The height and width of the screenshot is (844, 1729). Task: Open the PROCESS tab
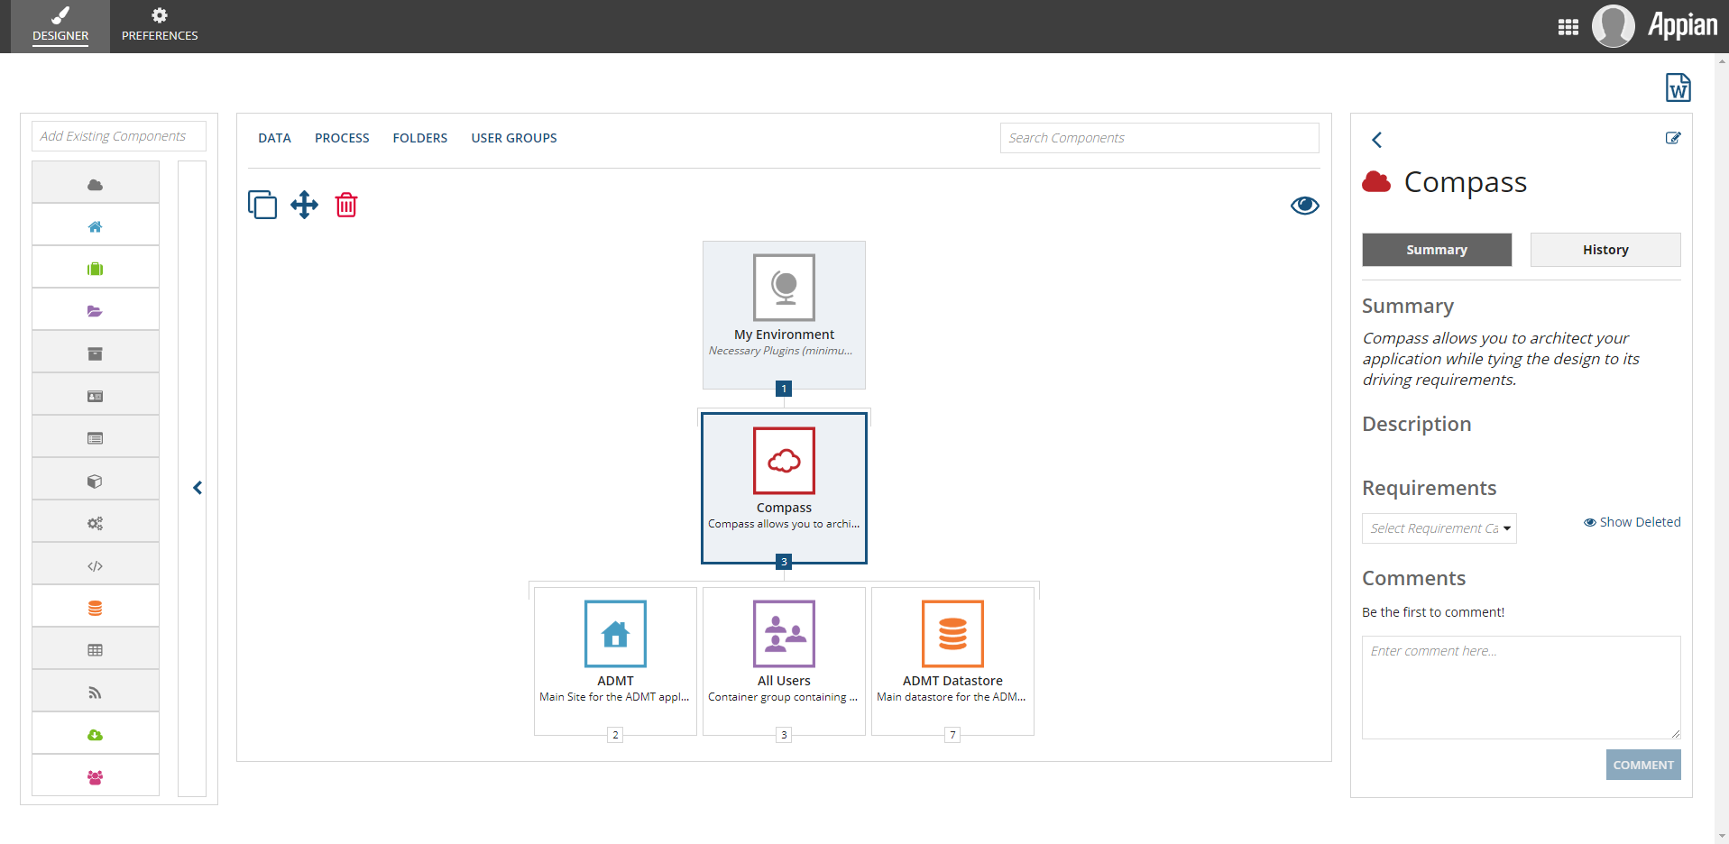pyautogui.click(x=342, y=137)
